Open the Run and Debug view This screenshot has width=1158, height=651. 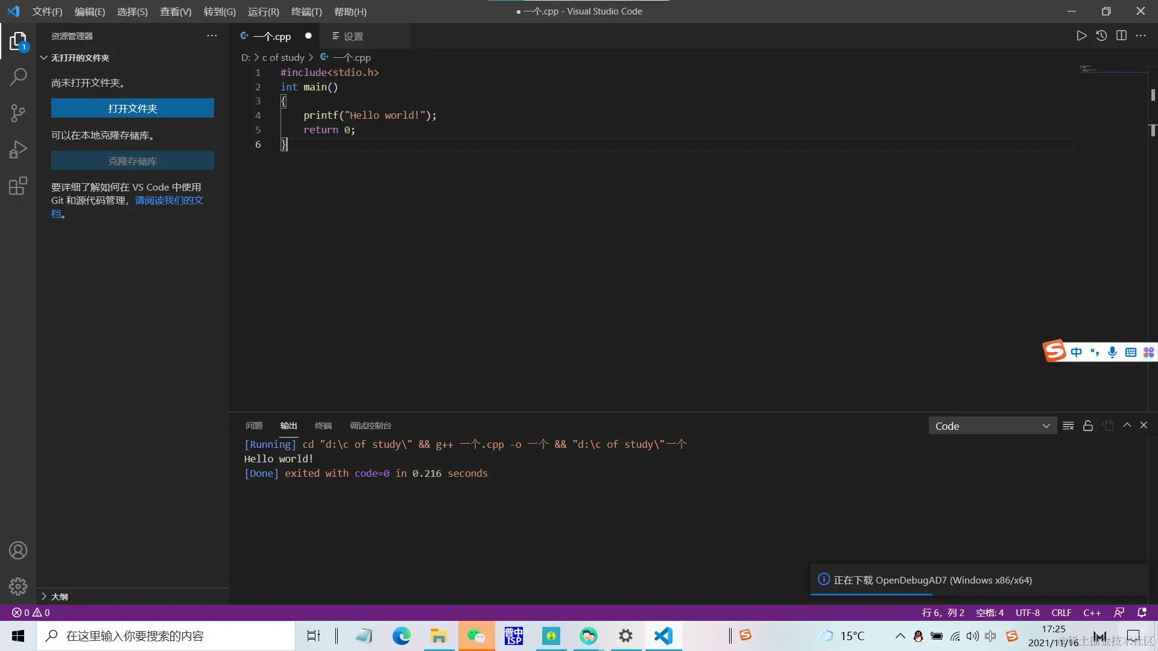click(18, 149)
